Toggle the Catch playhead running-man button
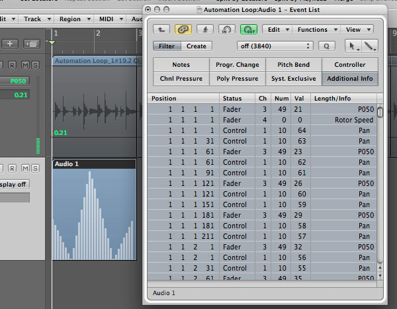The height and width of the screenshot is (309, 397). [x=205, y=30]
